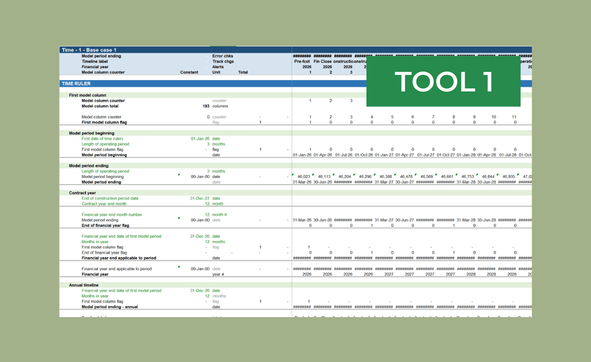Screen dimensions: 591x362
Task: Select the 'Pre-fcst' timeline label cell
Action: click(x=302, y=61)
